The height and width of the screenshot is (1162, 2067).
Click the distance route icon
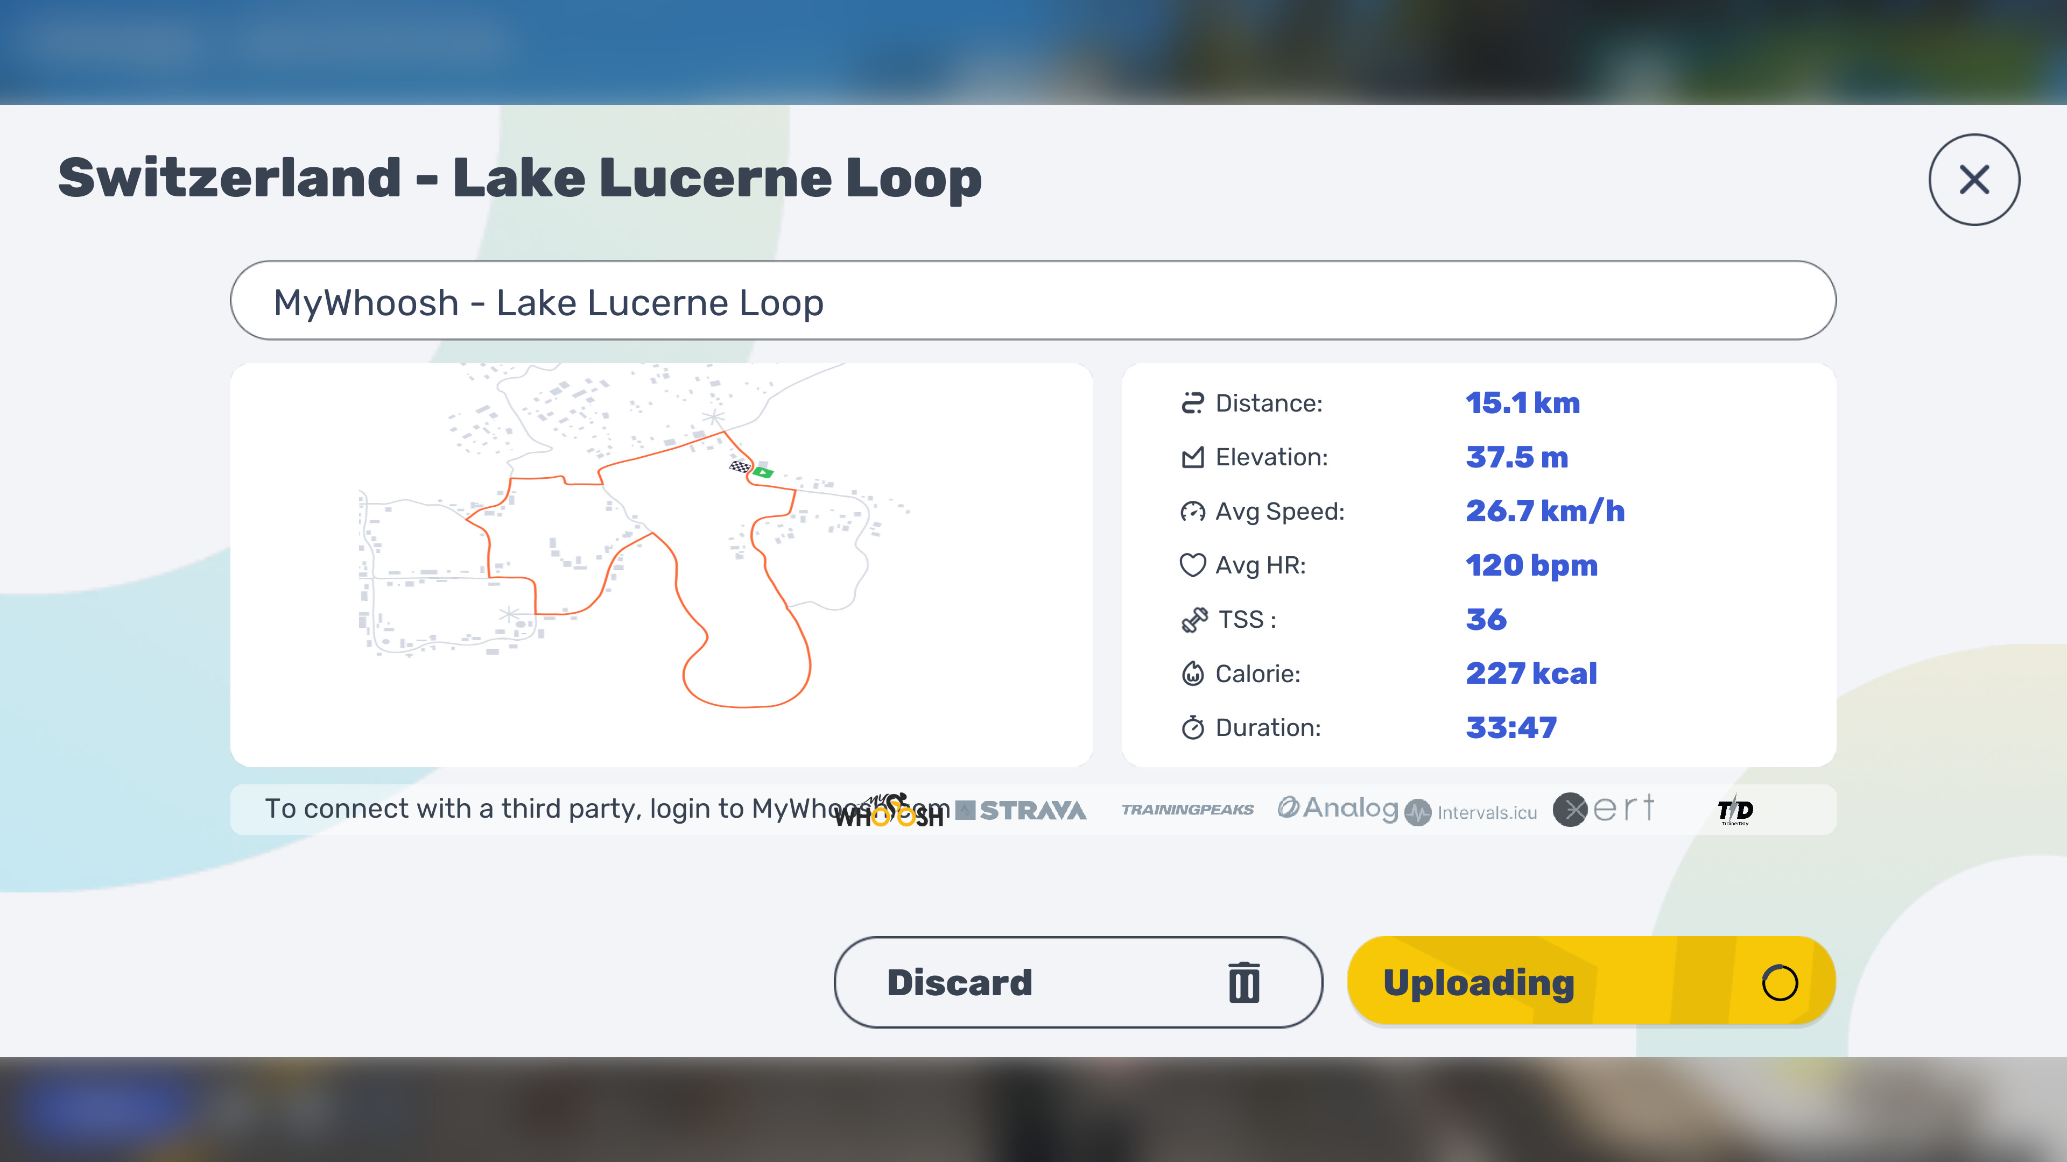pyautogui.click(x=1192, y=402)
